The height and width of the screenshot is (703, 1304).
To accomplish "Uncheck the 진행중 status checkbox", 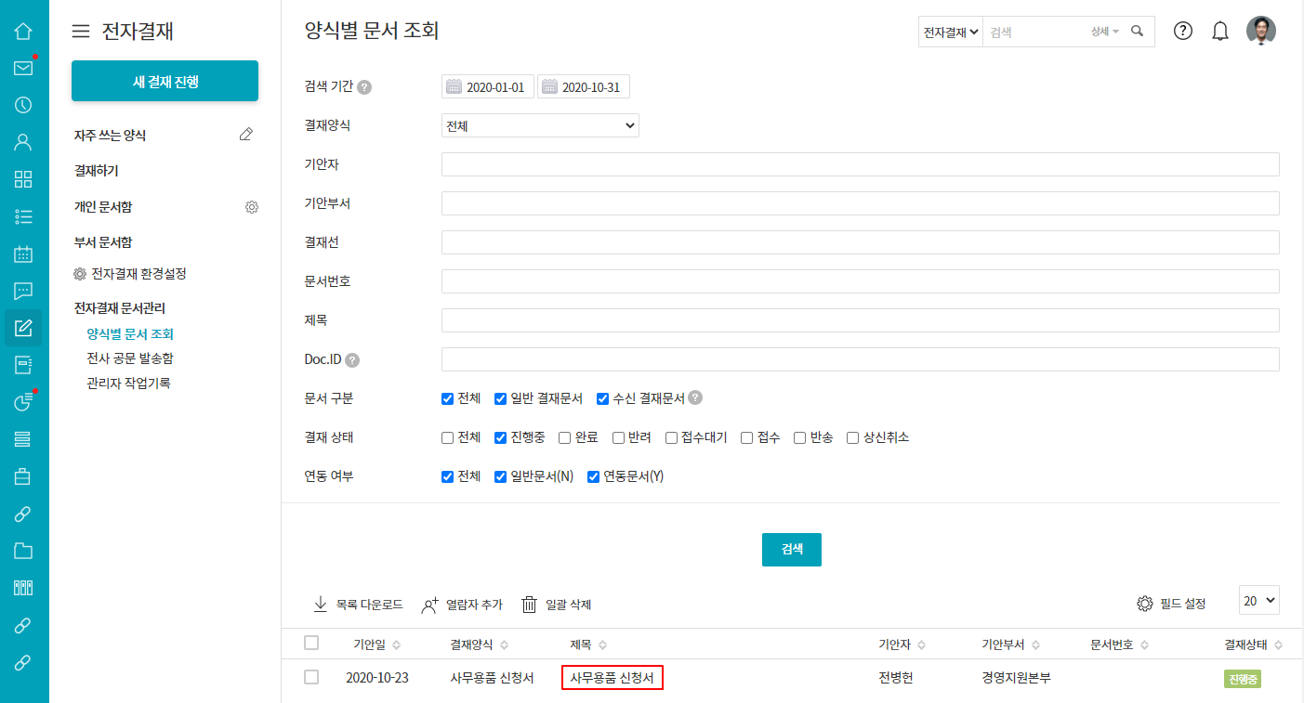I will point(500,437).
